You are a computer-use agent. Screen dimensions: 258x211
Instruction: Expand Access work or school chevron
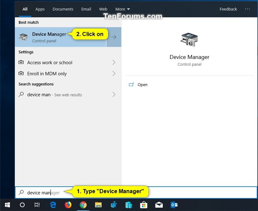coord(114,62)
